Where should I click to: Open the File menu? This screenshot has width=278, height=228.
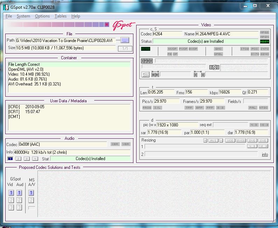pos(9,16)
